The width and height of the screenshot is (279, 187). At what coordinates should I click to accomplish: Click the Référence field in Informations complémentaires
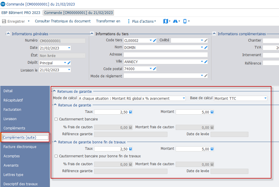[x=271, y=63]
